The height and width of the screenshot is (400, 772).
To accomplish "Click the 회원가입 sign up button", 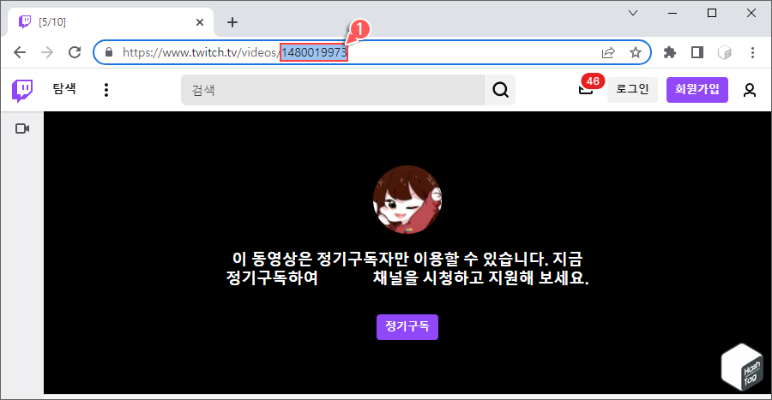I will pos(697,89).
